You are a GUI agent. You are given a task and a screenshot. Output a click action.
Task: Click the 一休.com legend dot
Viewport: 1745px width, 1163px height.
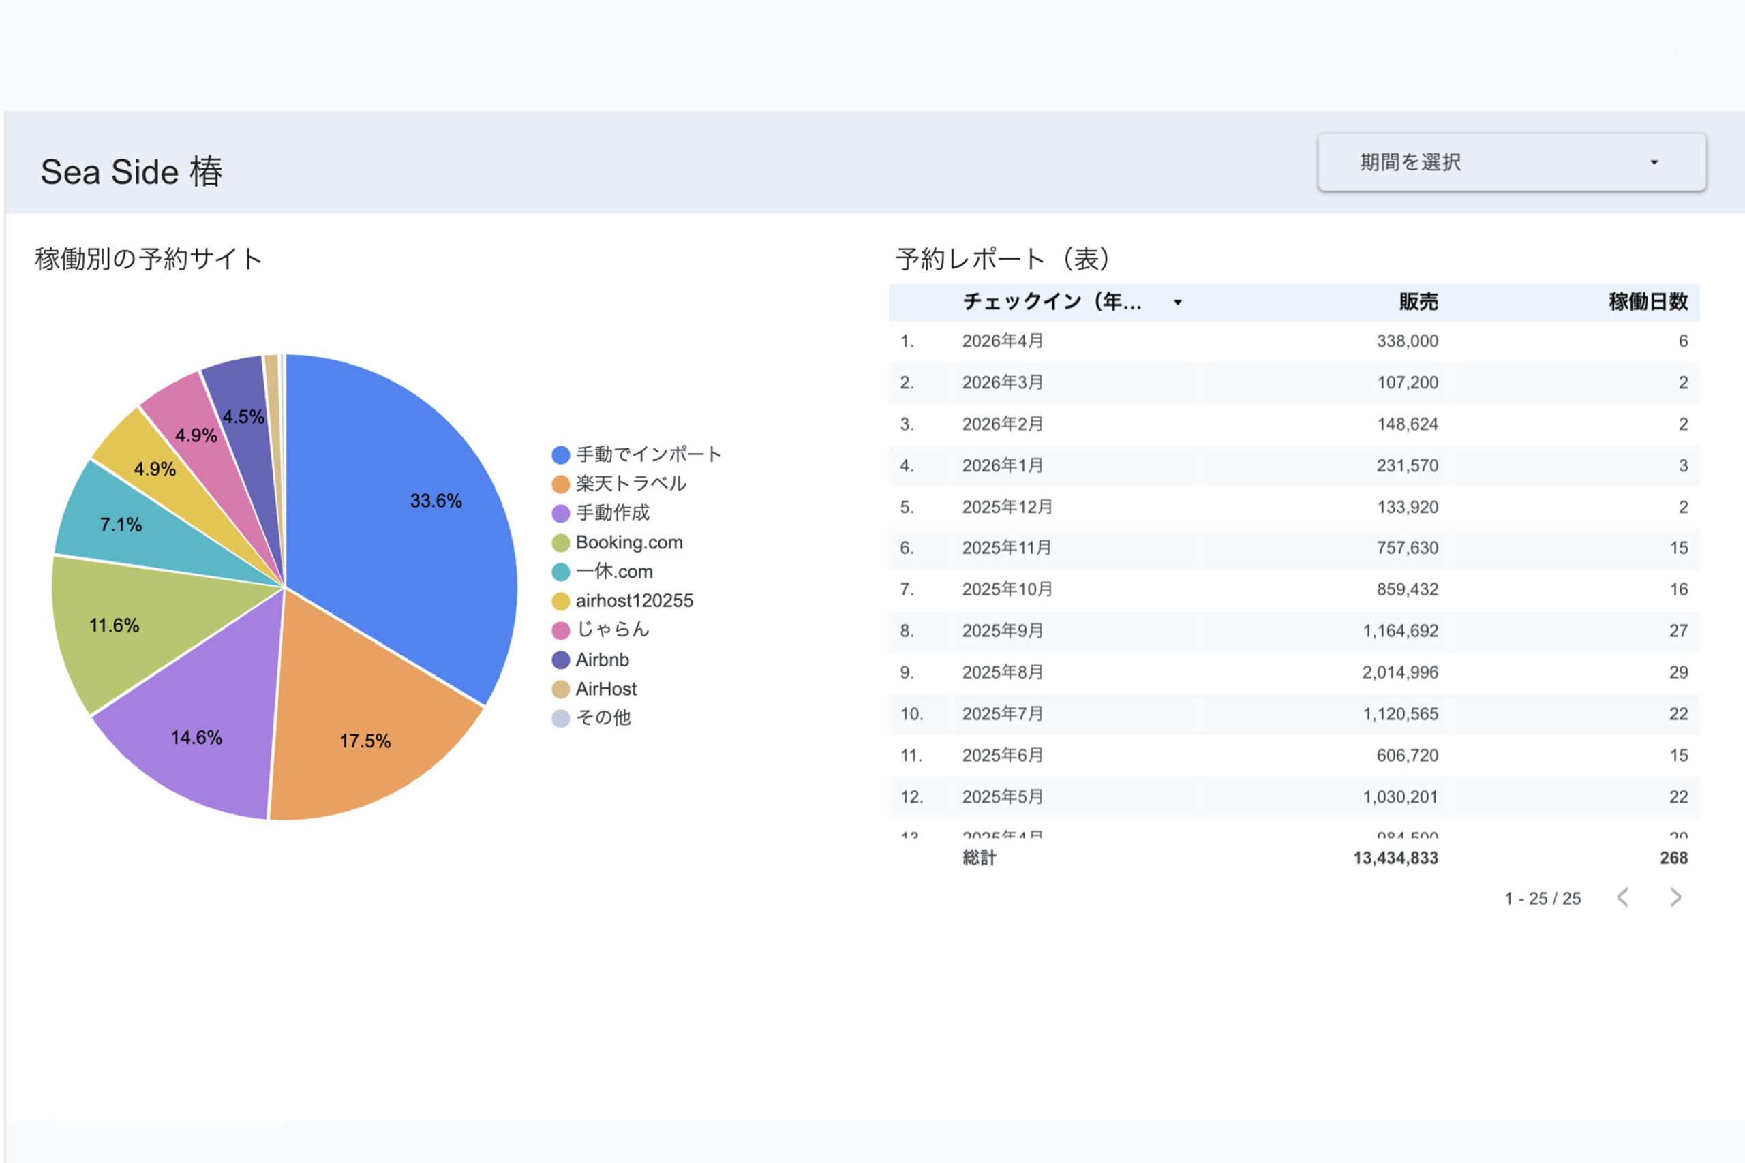pyautogui.click(x=561, y=572)
